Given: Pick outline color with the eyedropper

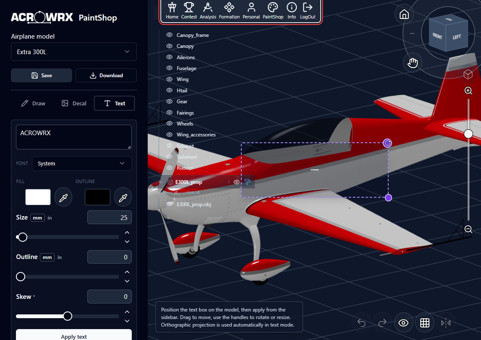Looking at the screenshot, I should coord(123,197).
